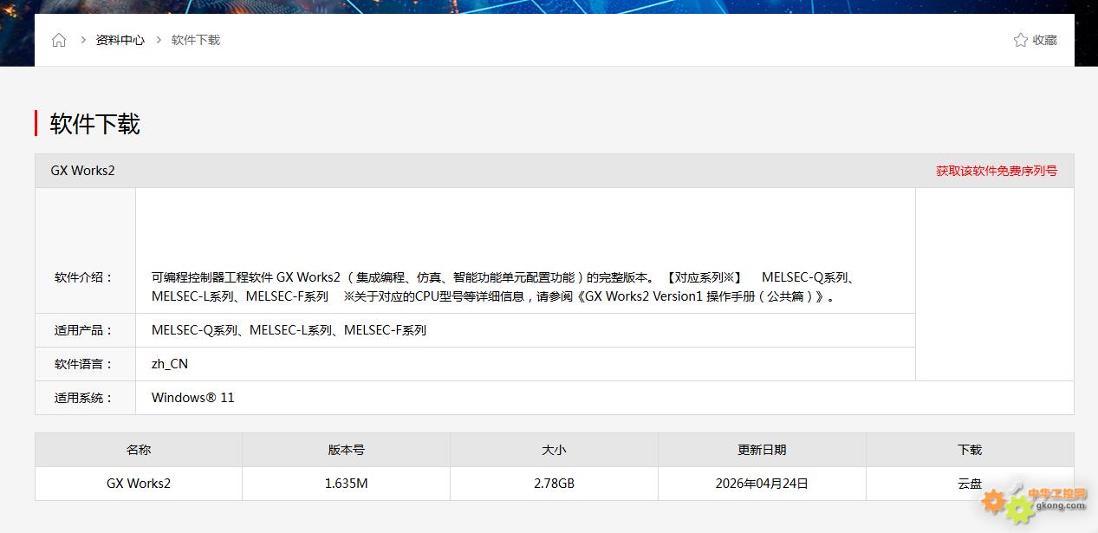Select the 软件介绍 row label
Screen dimensions: 1098x533
click(x=84, y=277)
